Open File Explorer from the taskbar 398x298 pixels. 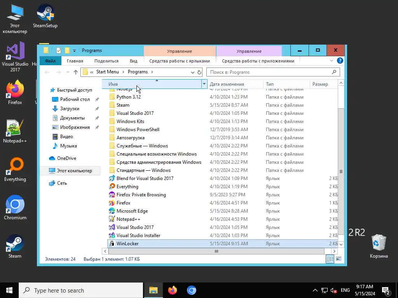pos(153,290)
